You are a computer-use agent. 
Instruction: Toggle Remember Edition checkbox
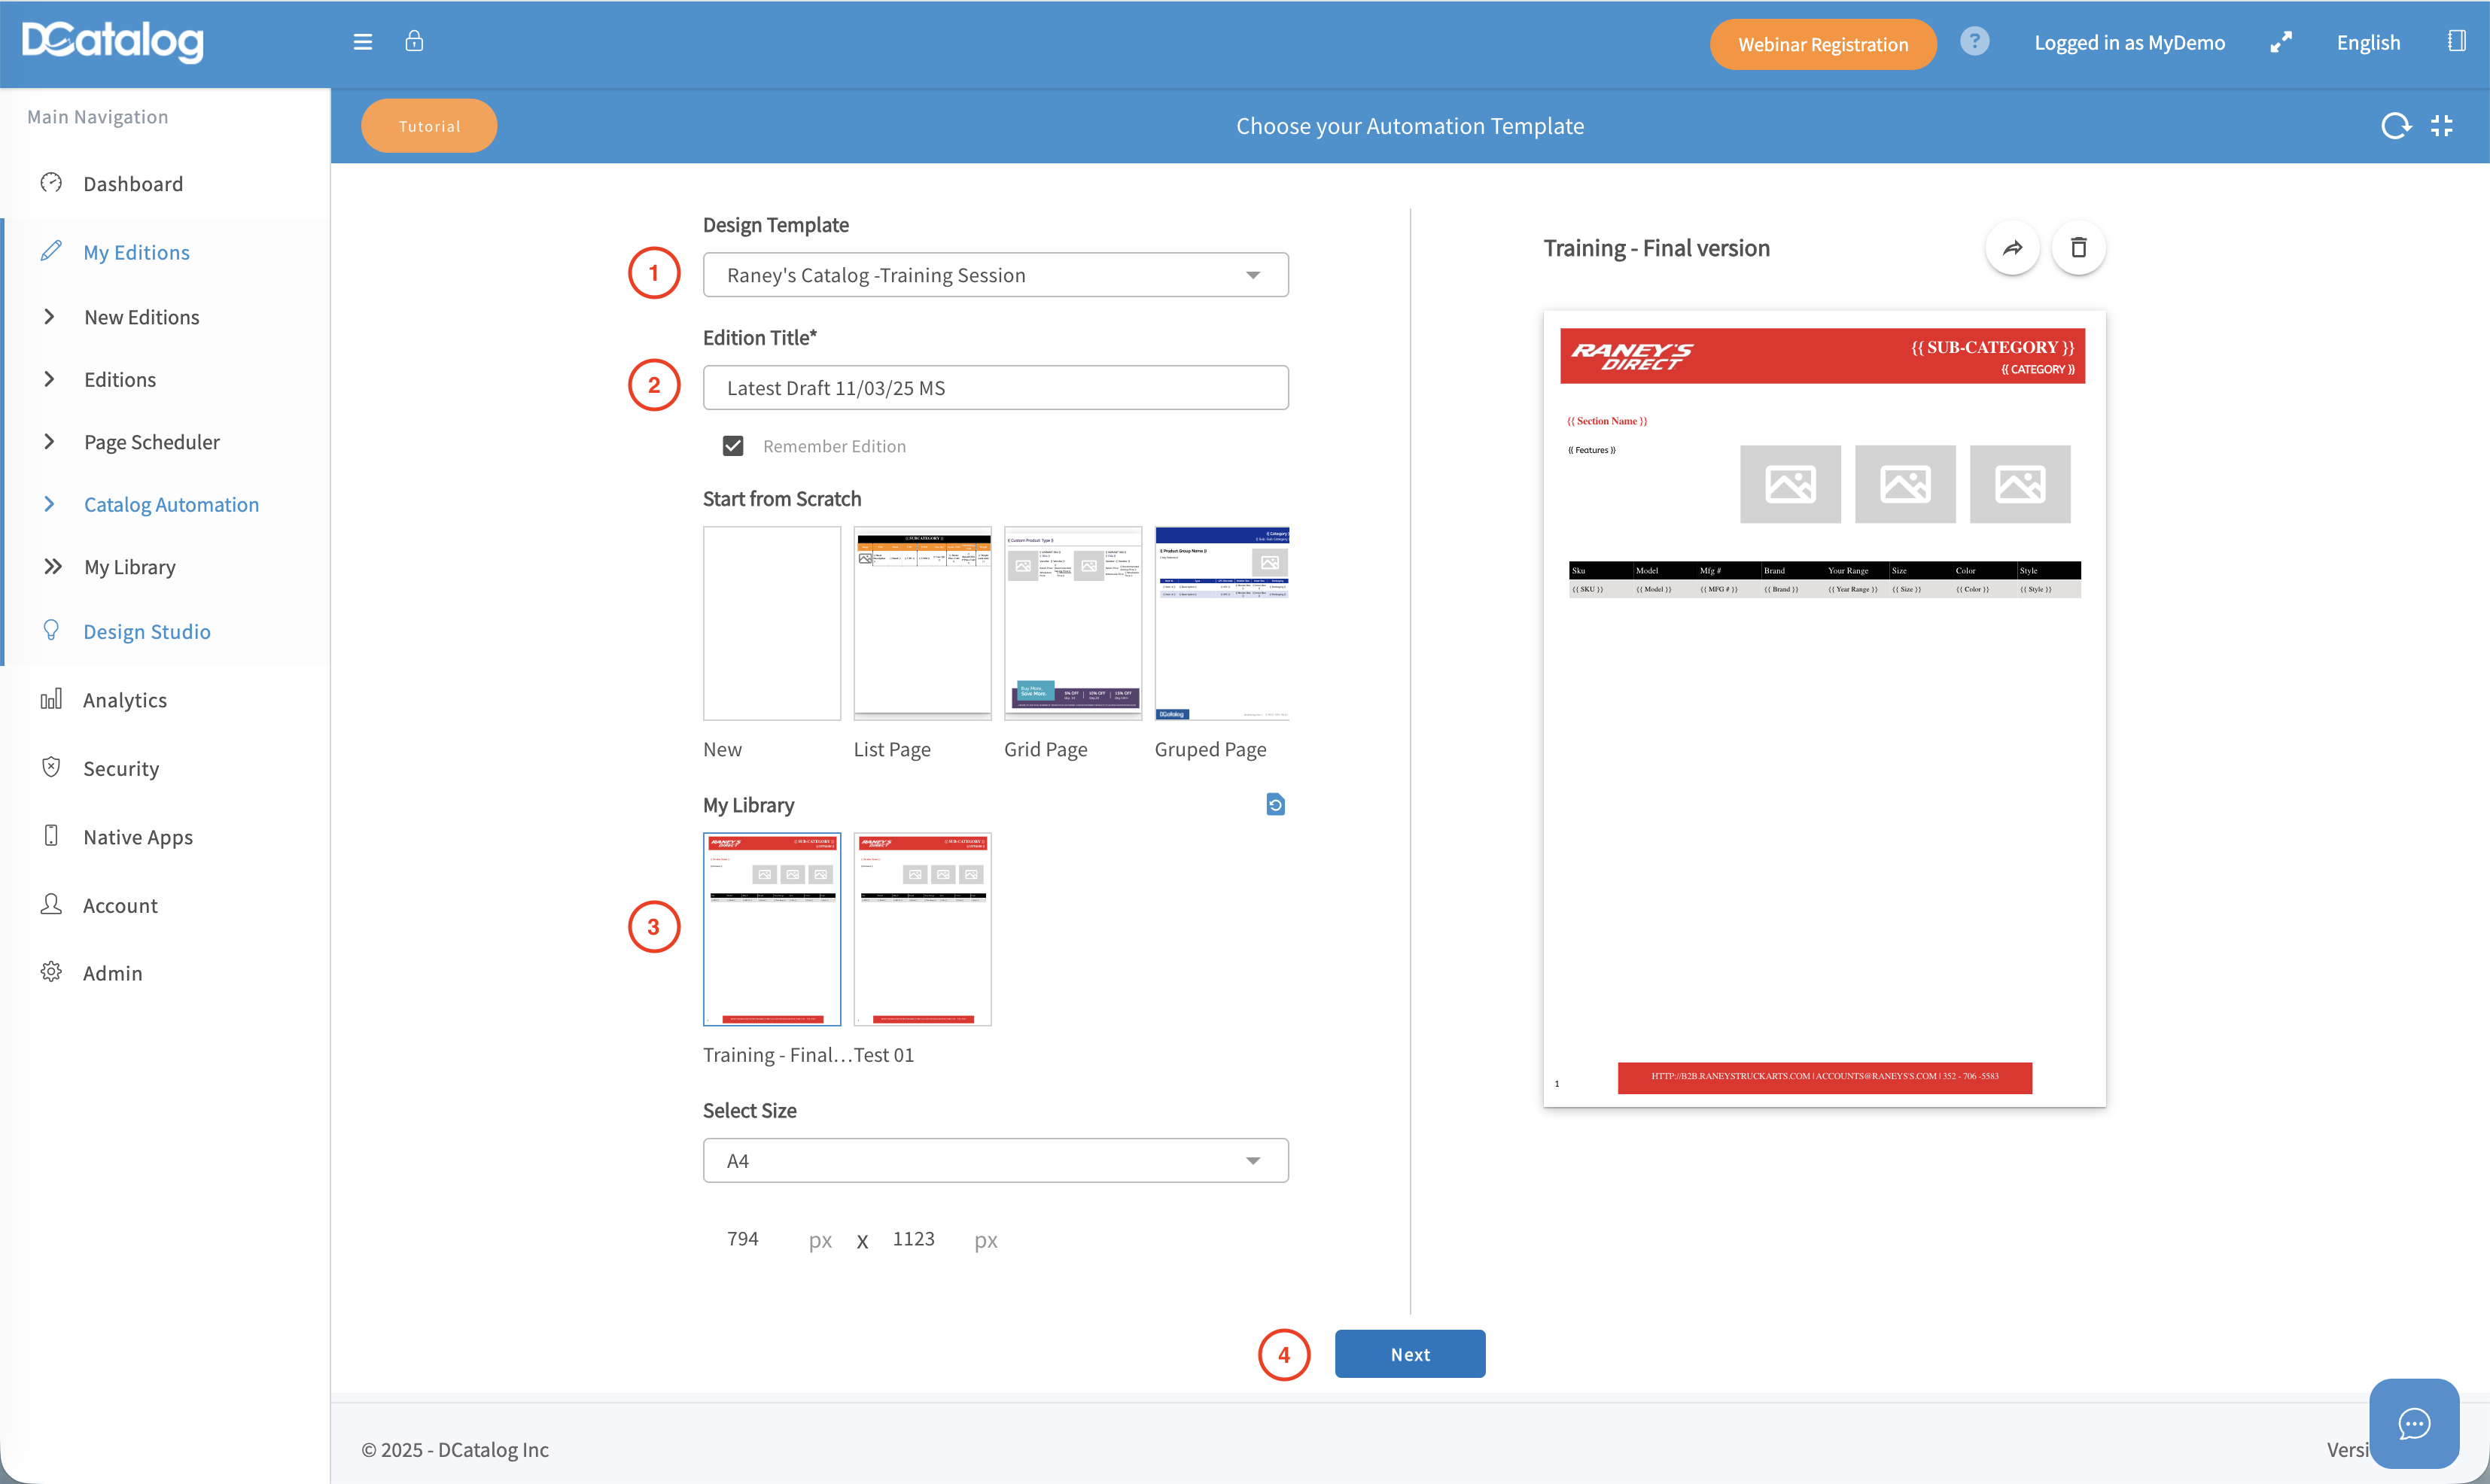733,446
